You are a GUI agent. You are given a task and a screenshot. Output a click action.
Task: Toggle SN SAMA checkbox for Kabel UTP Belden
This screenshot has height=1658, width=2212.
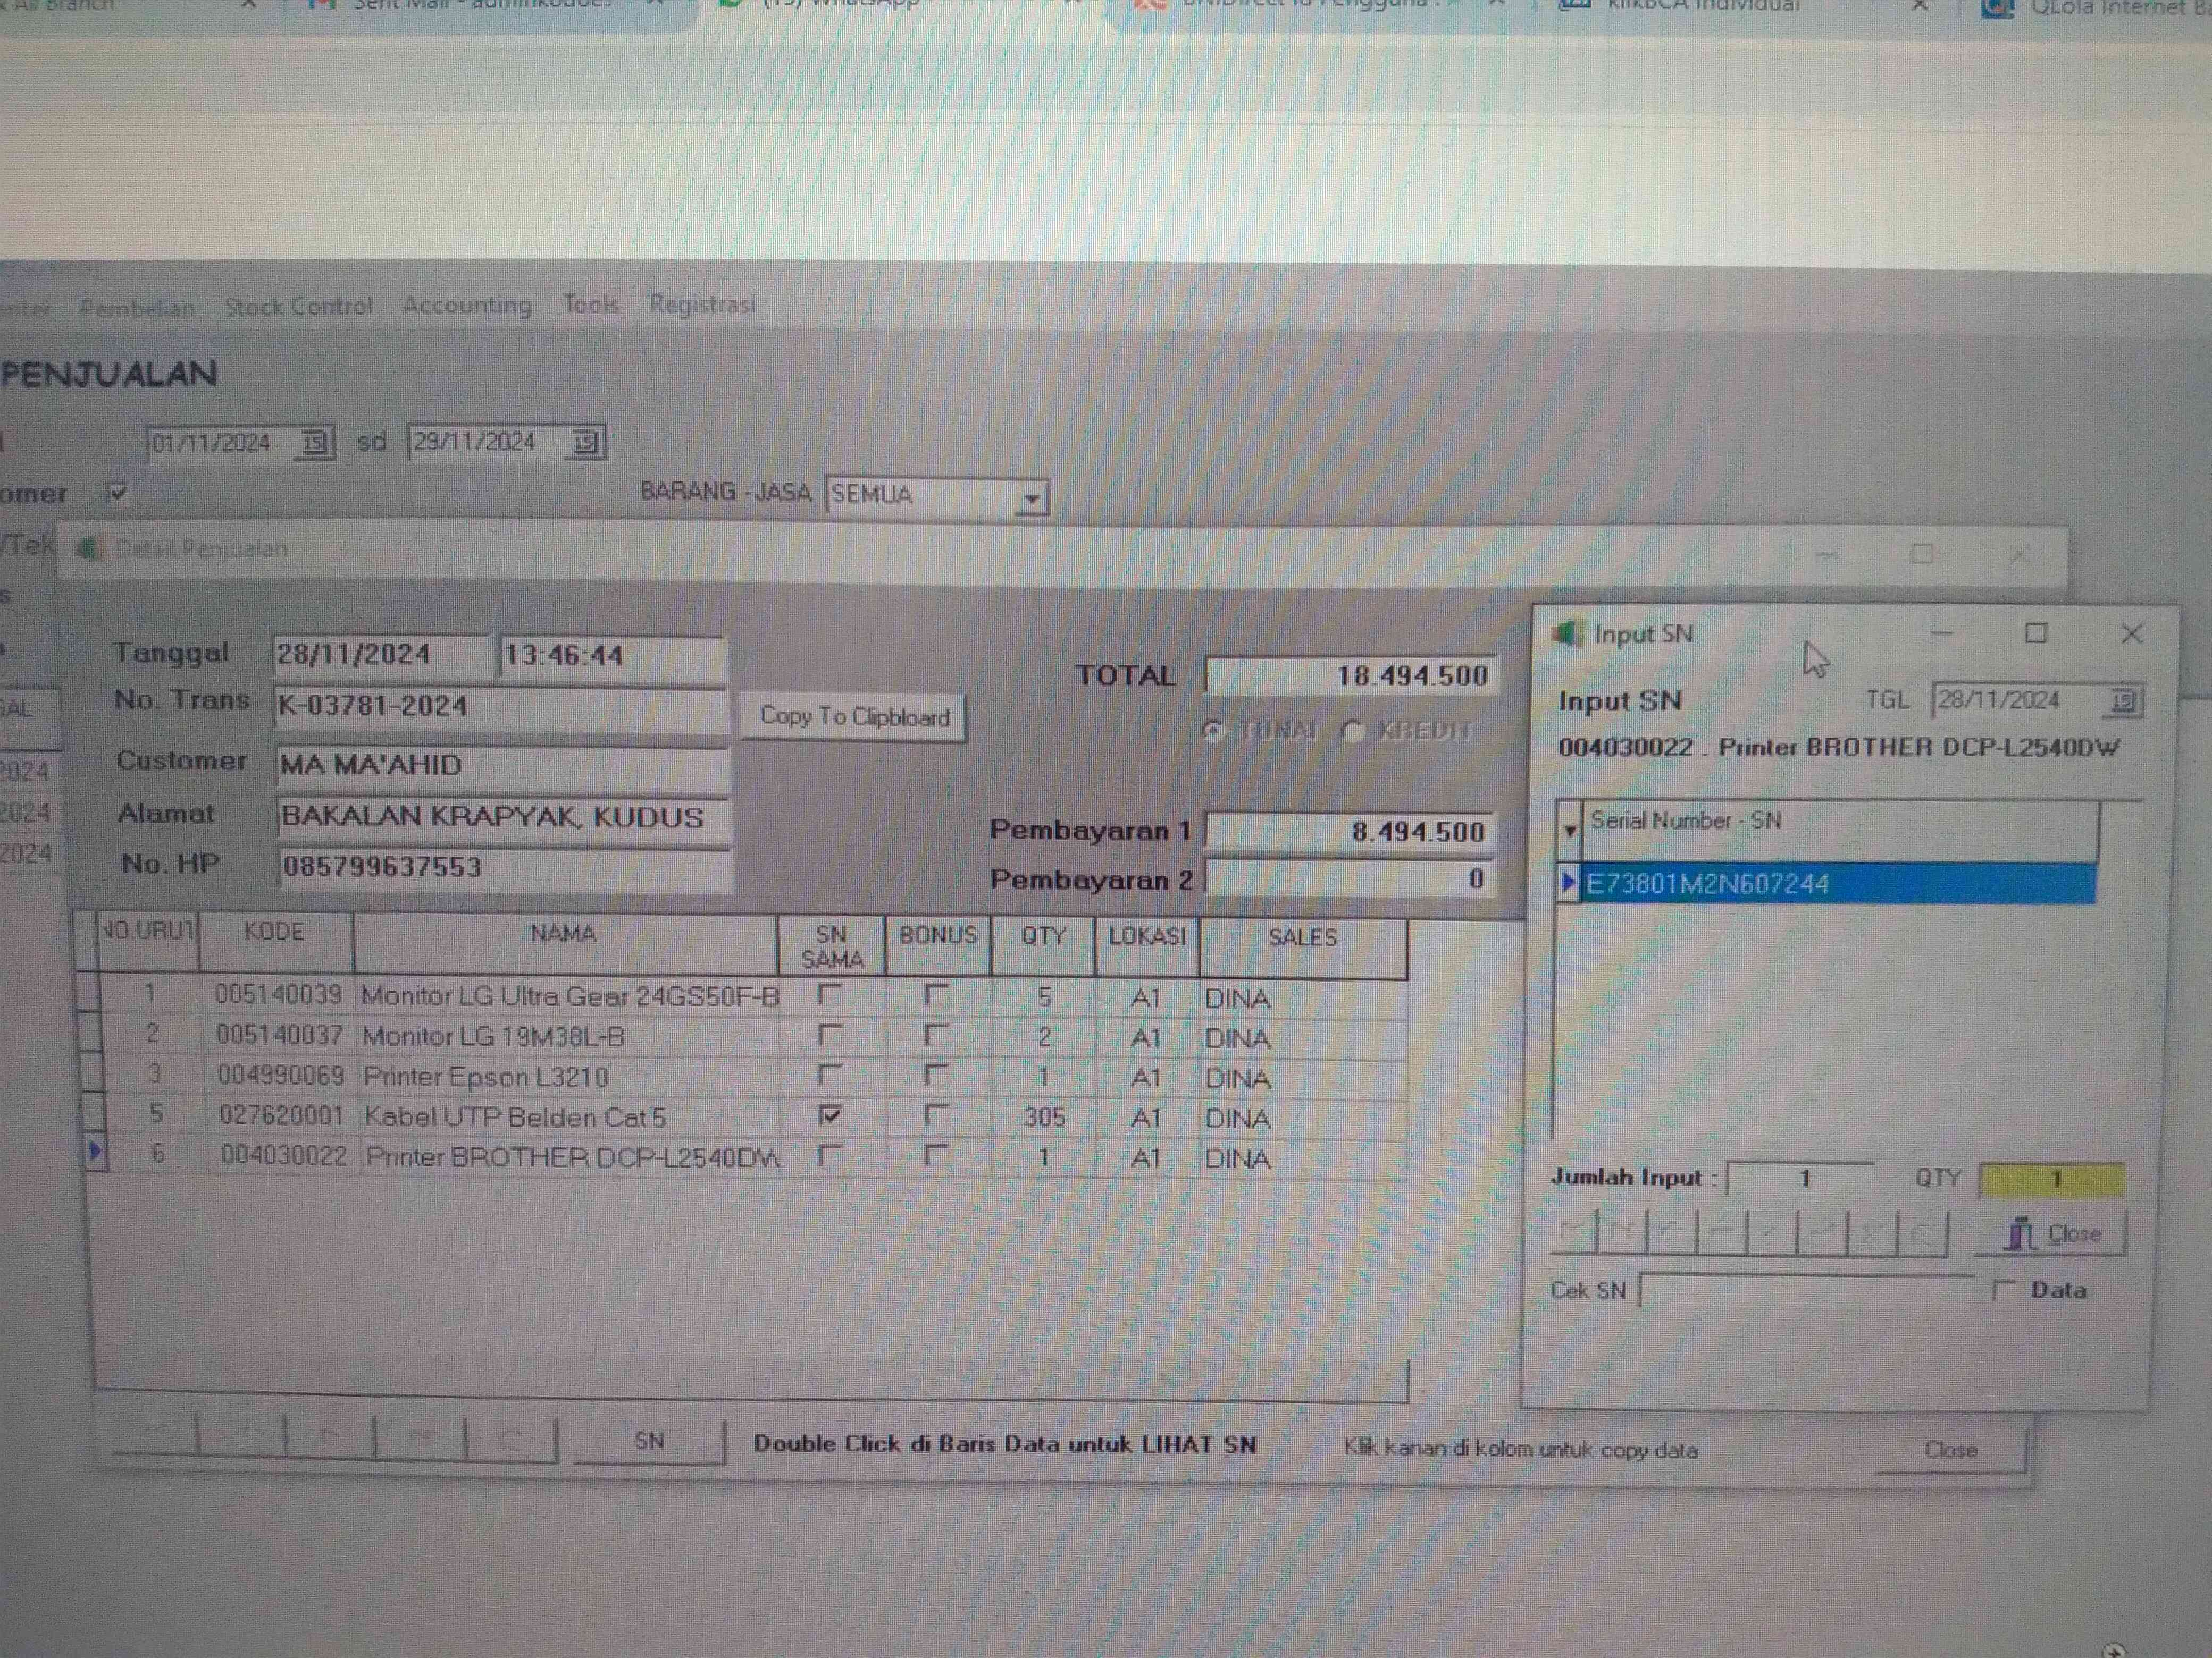point(829,1115)
